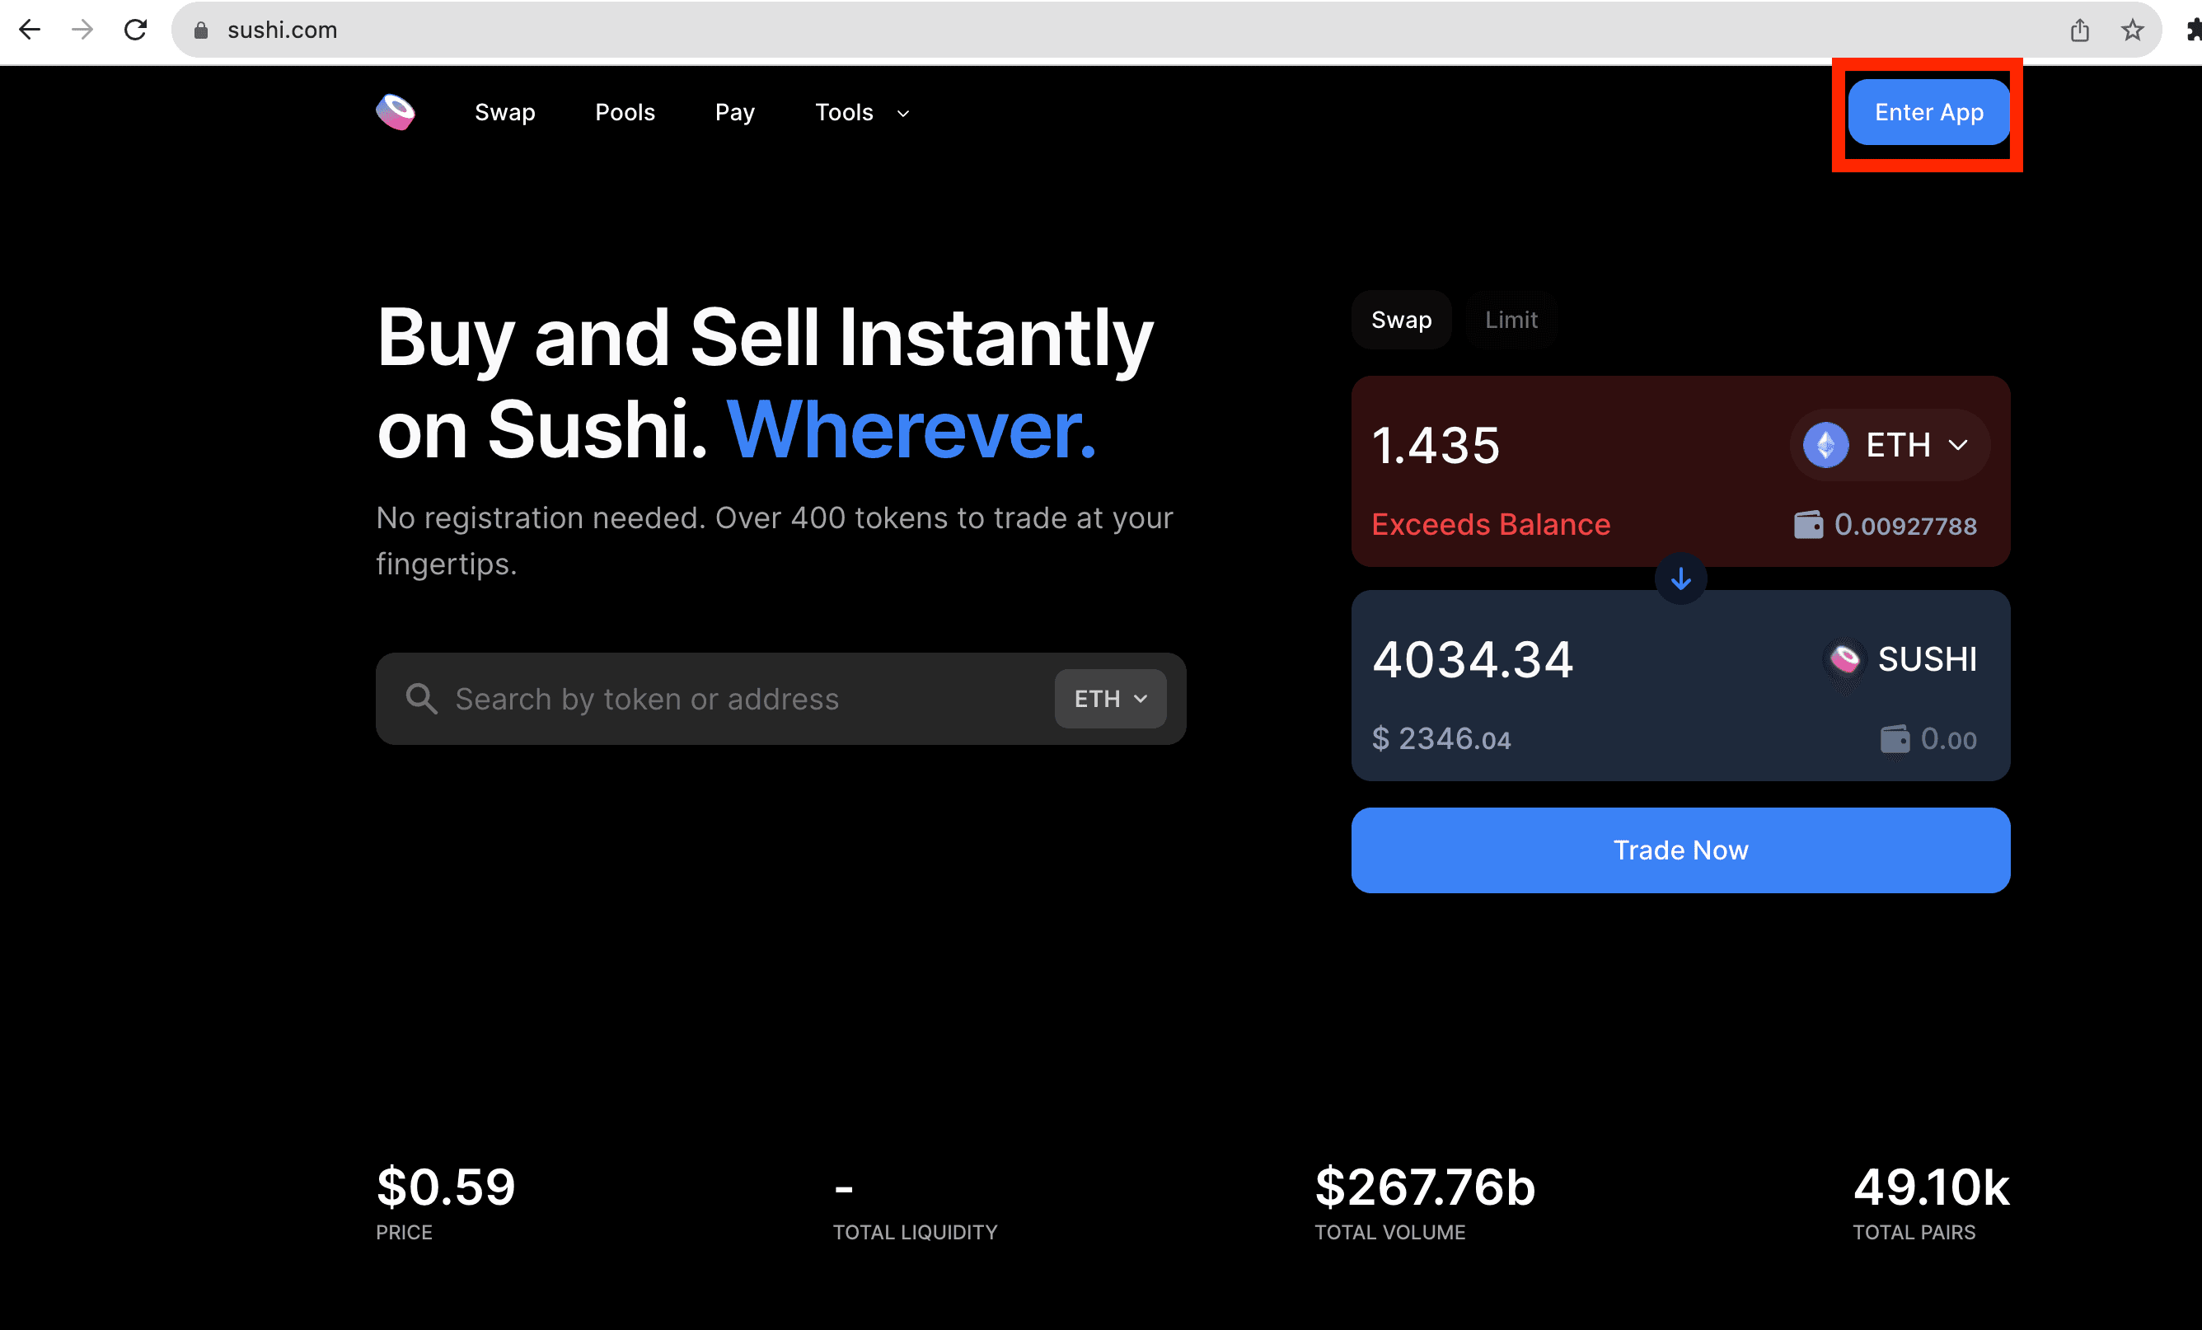Open the ETH token selector in swap card
This screenshot has height=1330, width=2202.
pyautogui.click(x=1889, y=445)
